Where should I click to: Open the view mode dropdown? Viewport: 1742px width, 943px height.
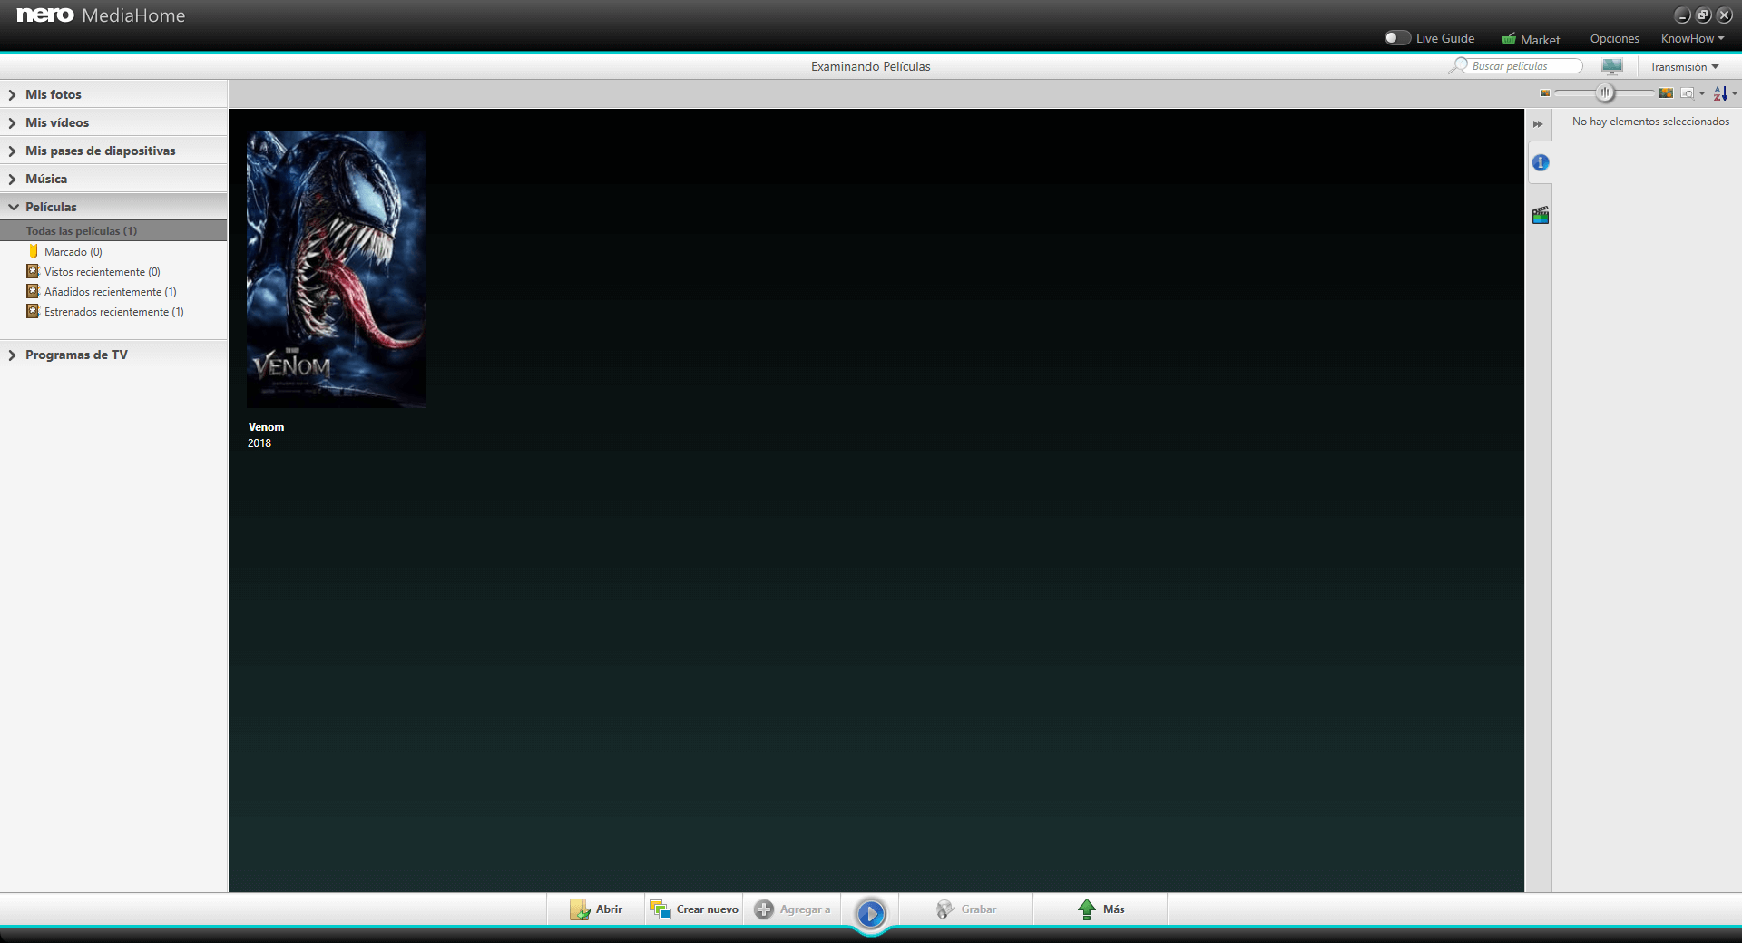pyautogui.click(x=1693, y=93)
